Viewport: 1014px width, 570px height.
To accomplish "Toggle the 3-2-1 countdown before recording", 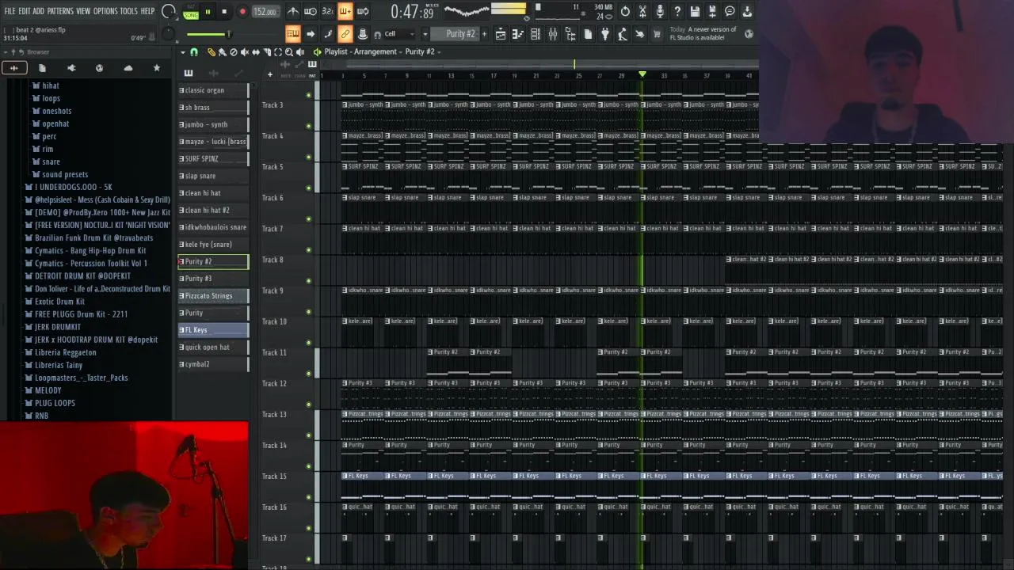I will click(327, 11).
